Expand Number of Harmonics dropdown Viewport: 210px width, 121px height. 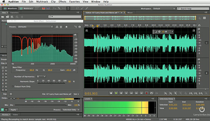pos(41,76)
